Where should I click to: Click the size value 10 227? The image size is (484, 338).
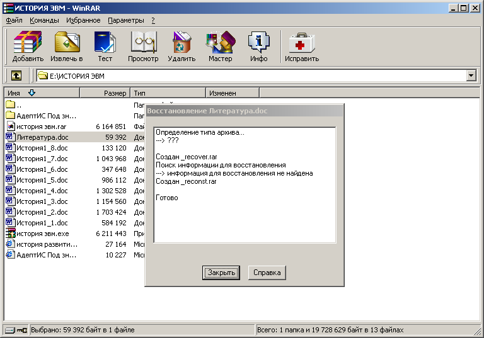pyautogui.click(x=116, y=255)
